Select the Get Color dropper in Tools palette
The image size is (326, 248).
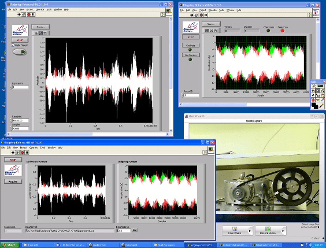(x=323, y=100)
